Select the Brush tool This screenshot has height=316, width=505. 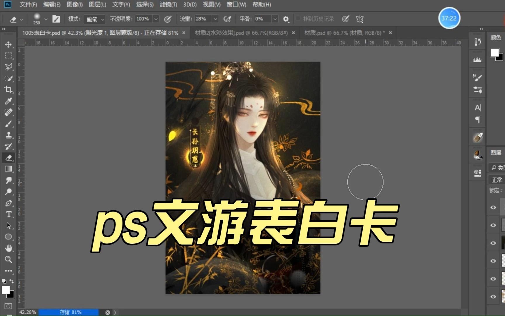8,124
